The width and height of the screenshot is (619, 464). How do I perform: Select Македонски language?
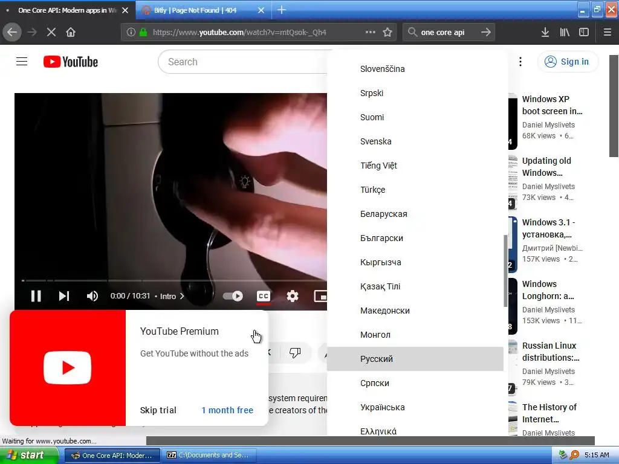415,311
